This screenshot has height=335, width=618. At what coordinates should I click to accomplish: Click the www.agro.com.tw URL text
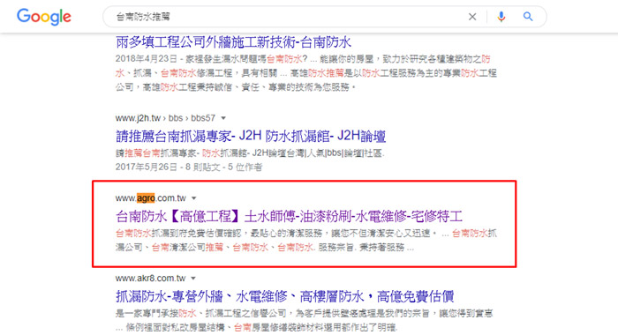coord(151,198)
